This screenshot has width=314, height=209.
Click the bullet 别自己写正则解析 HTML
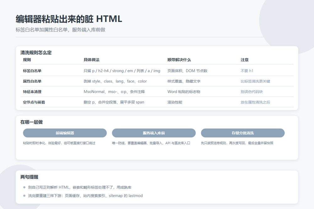point(80,187)
